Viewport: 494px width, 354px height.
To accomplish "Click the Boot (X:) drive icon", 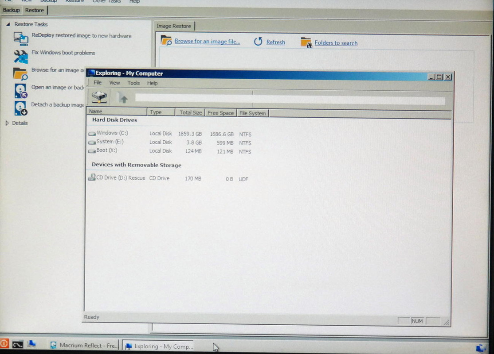I will [x=92, y=151].
